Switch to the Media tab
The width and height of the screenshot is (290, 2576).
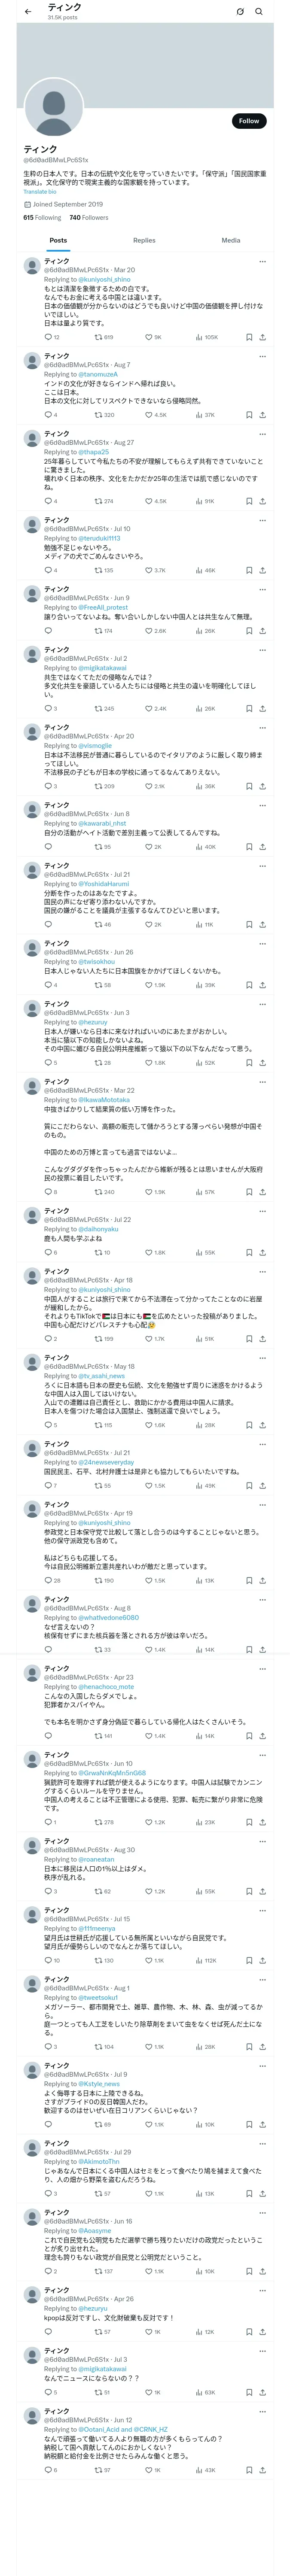(x=230, y=240)
